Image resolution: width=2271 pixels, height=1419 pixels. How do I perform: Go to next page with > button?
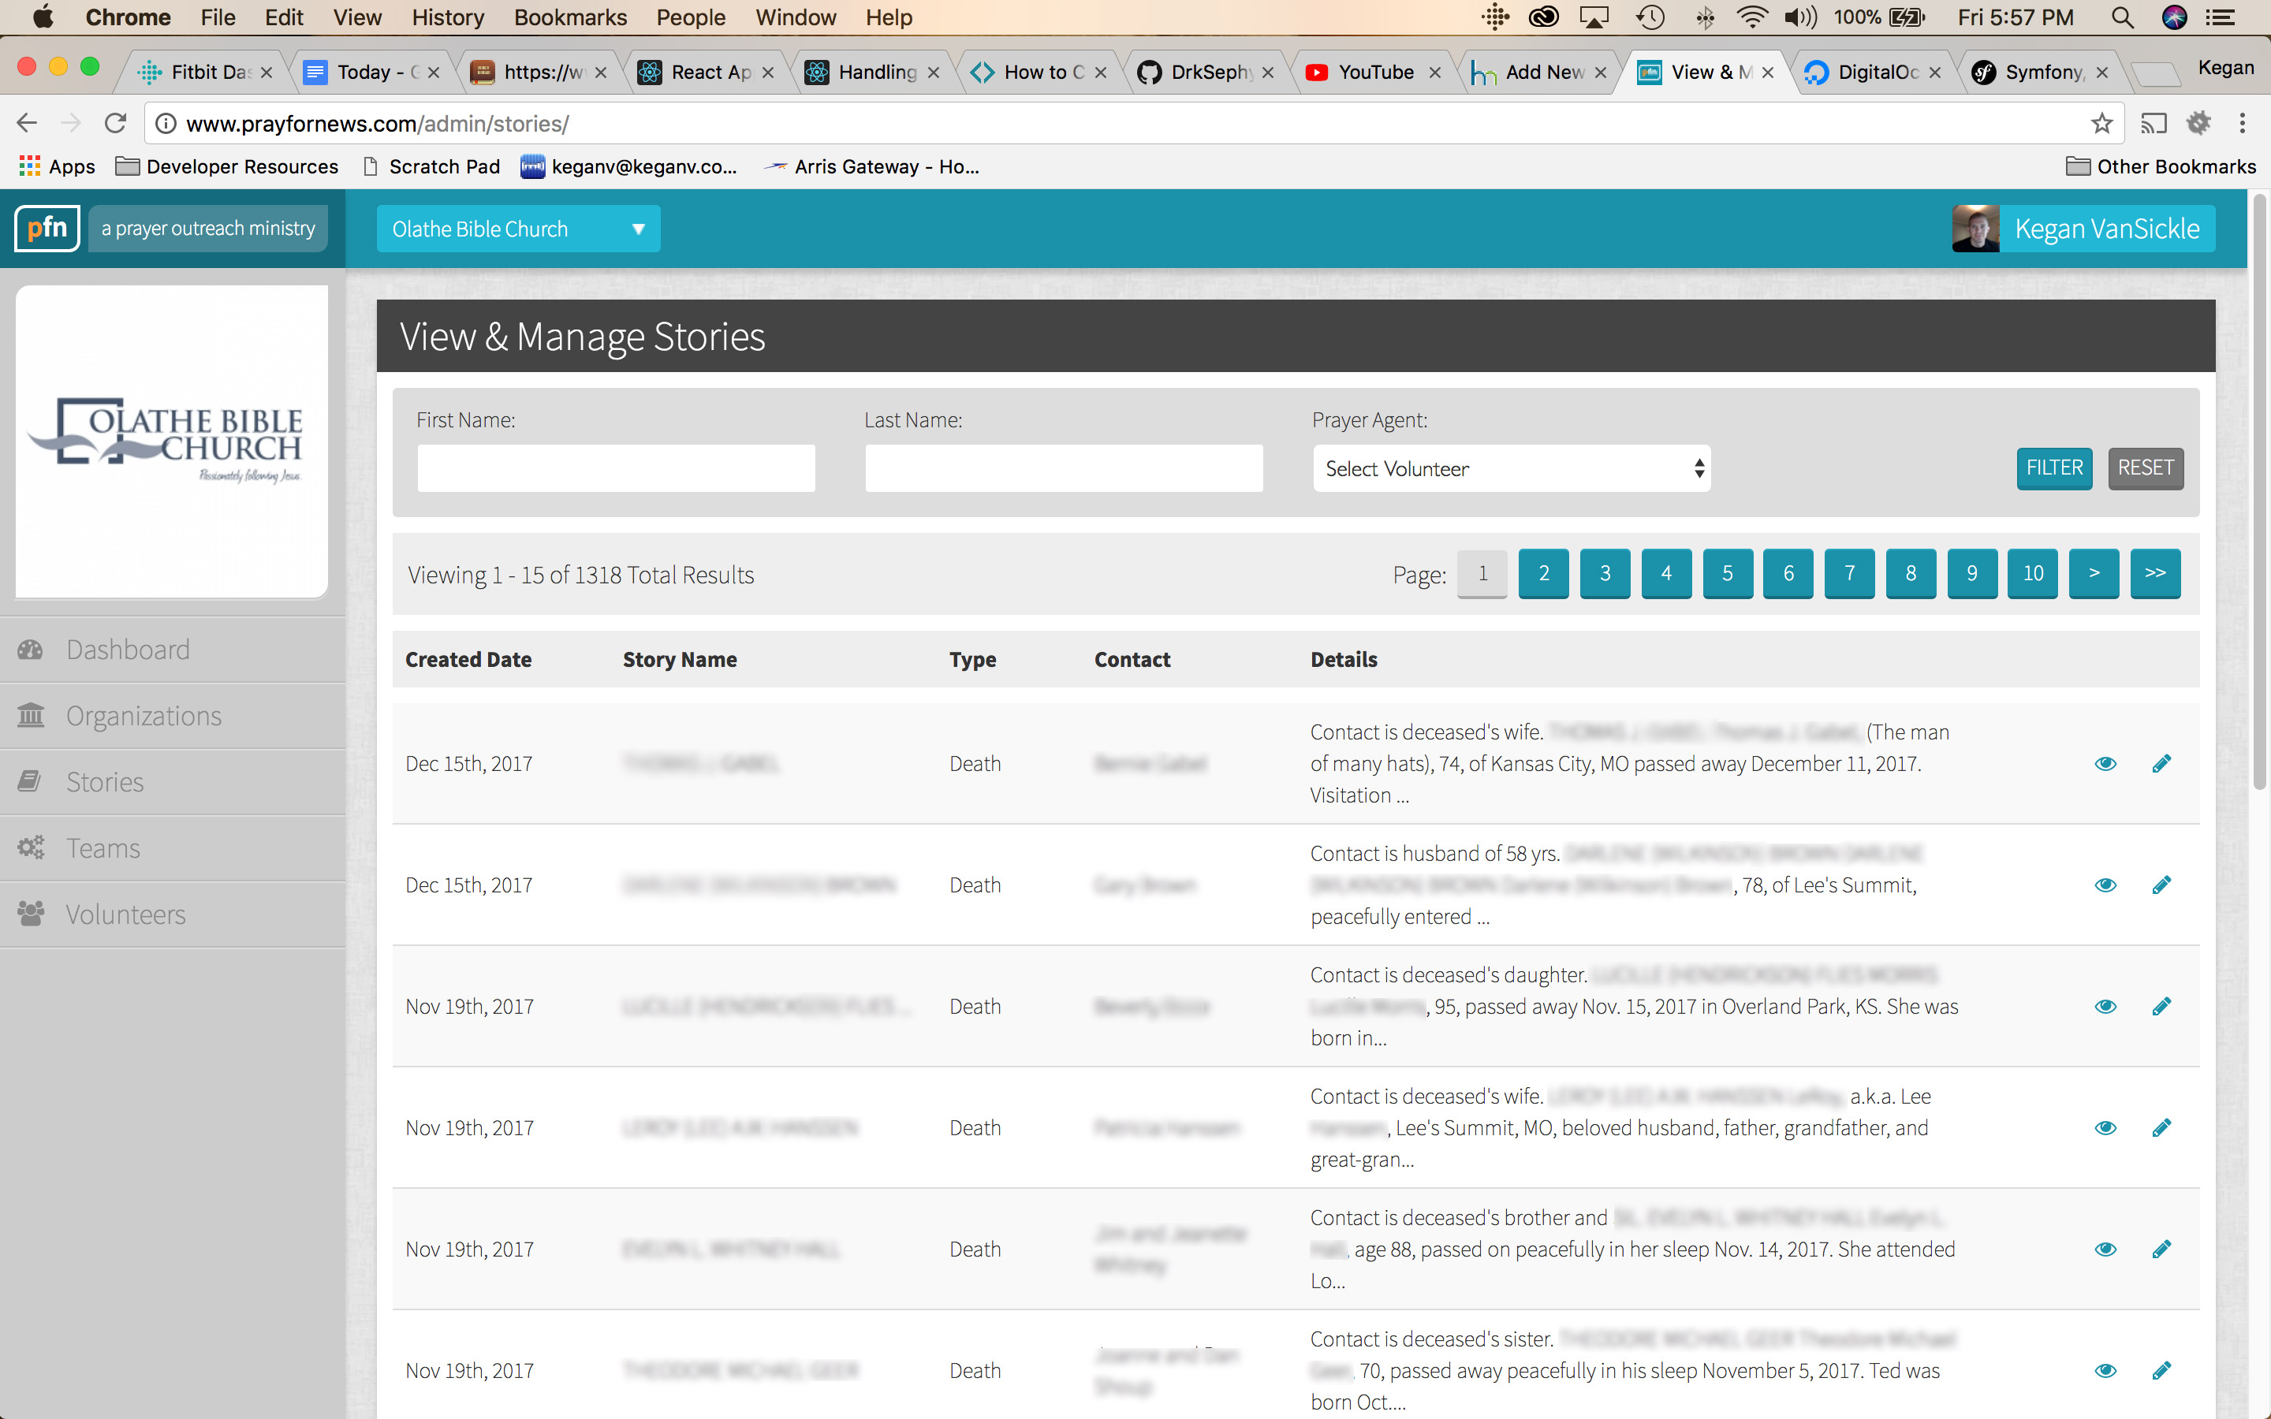[x=2094, y=573]
